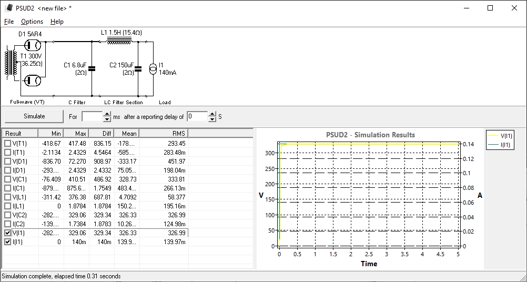The height and width of the screenshot is (282, 527).
Task: Click the PSUD2 app icon in title bar
Action: [x=9, y=8]
